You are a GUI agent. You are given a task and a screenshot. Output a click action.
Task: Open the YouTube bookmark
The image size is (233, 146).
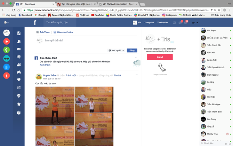click(x=98, y=15)
